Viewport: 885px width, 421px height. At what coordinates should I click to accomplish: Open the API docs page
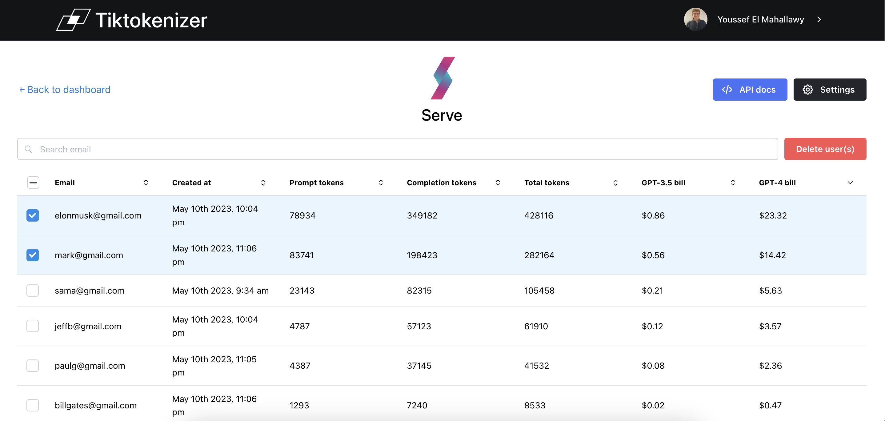[x=750, y=89]
